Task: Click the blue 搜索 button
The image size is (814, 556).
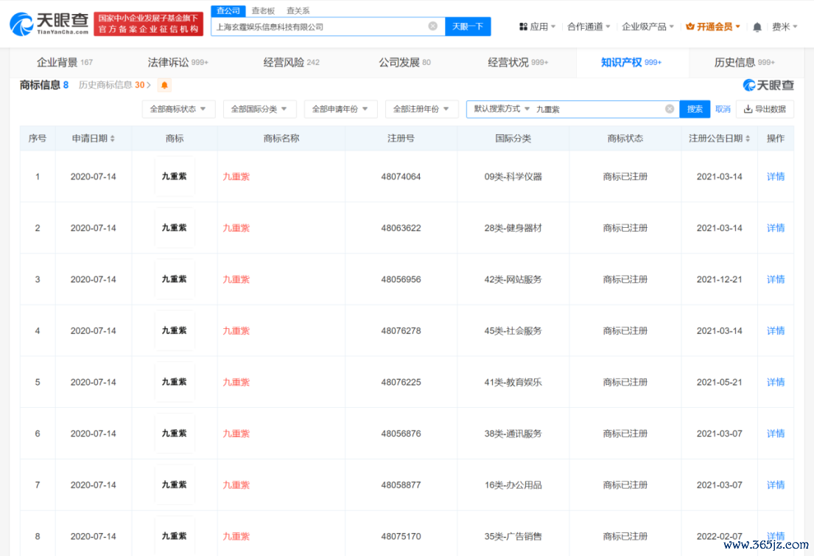Action: coord(695,109)
